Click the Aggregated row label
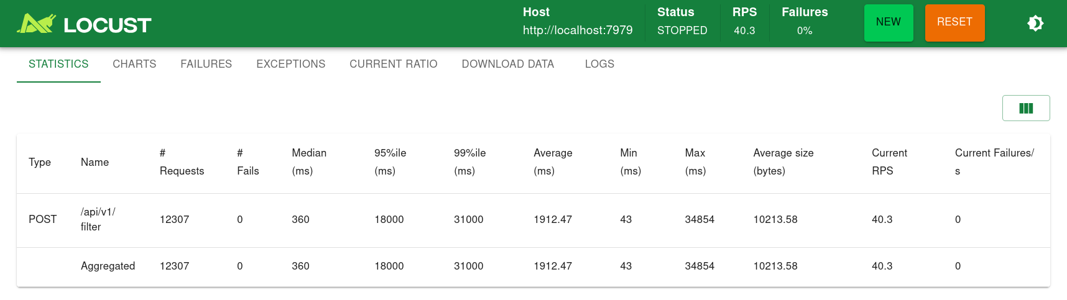Viewport: 1067px width, 300px height. (108, 266)
